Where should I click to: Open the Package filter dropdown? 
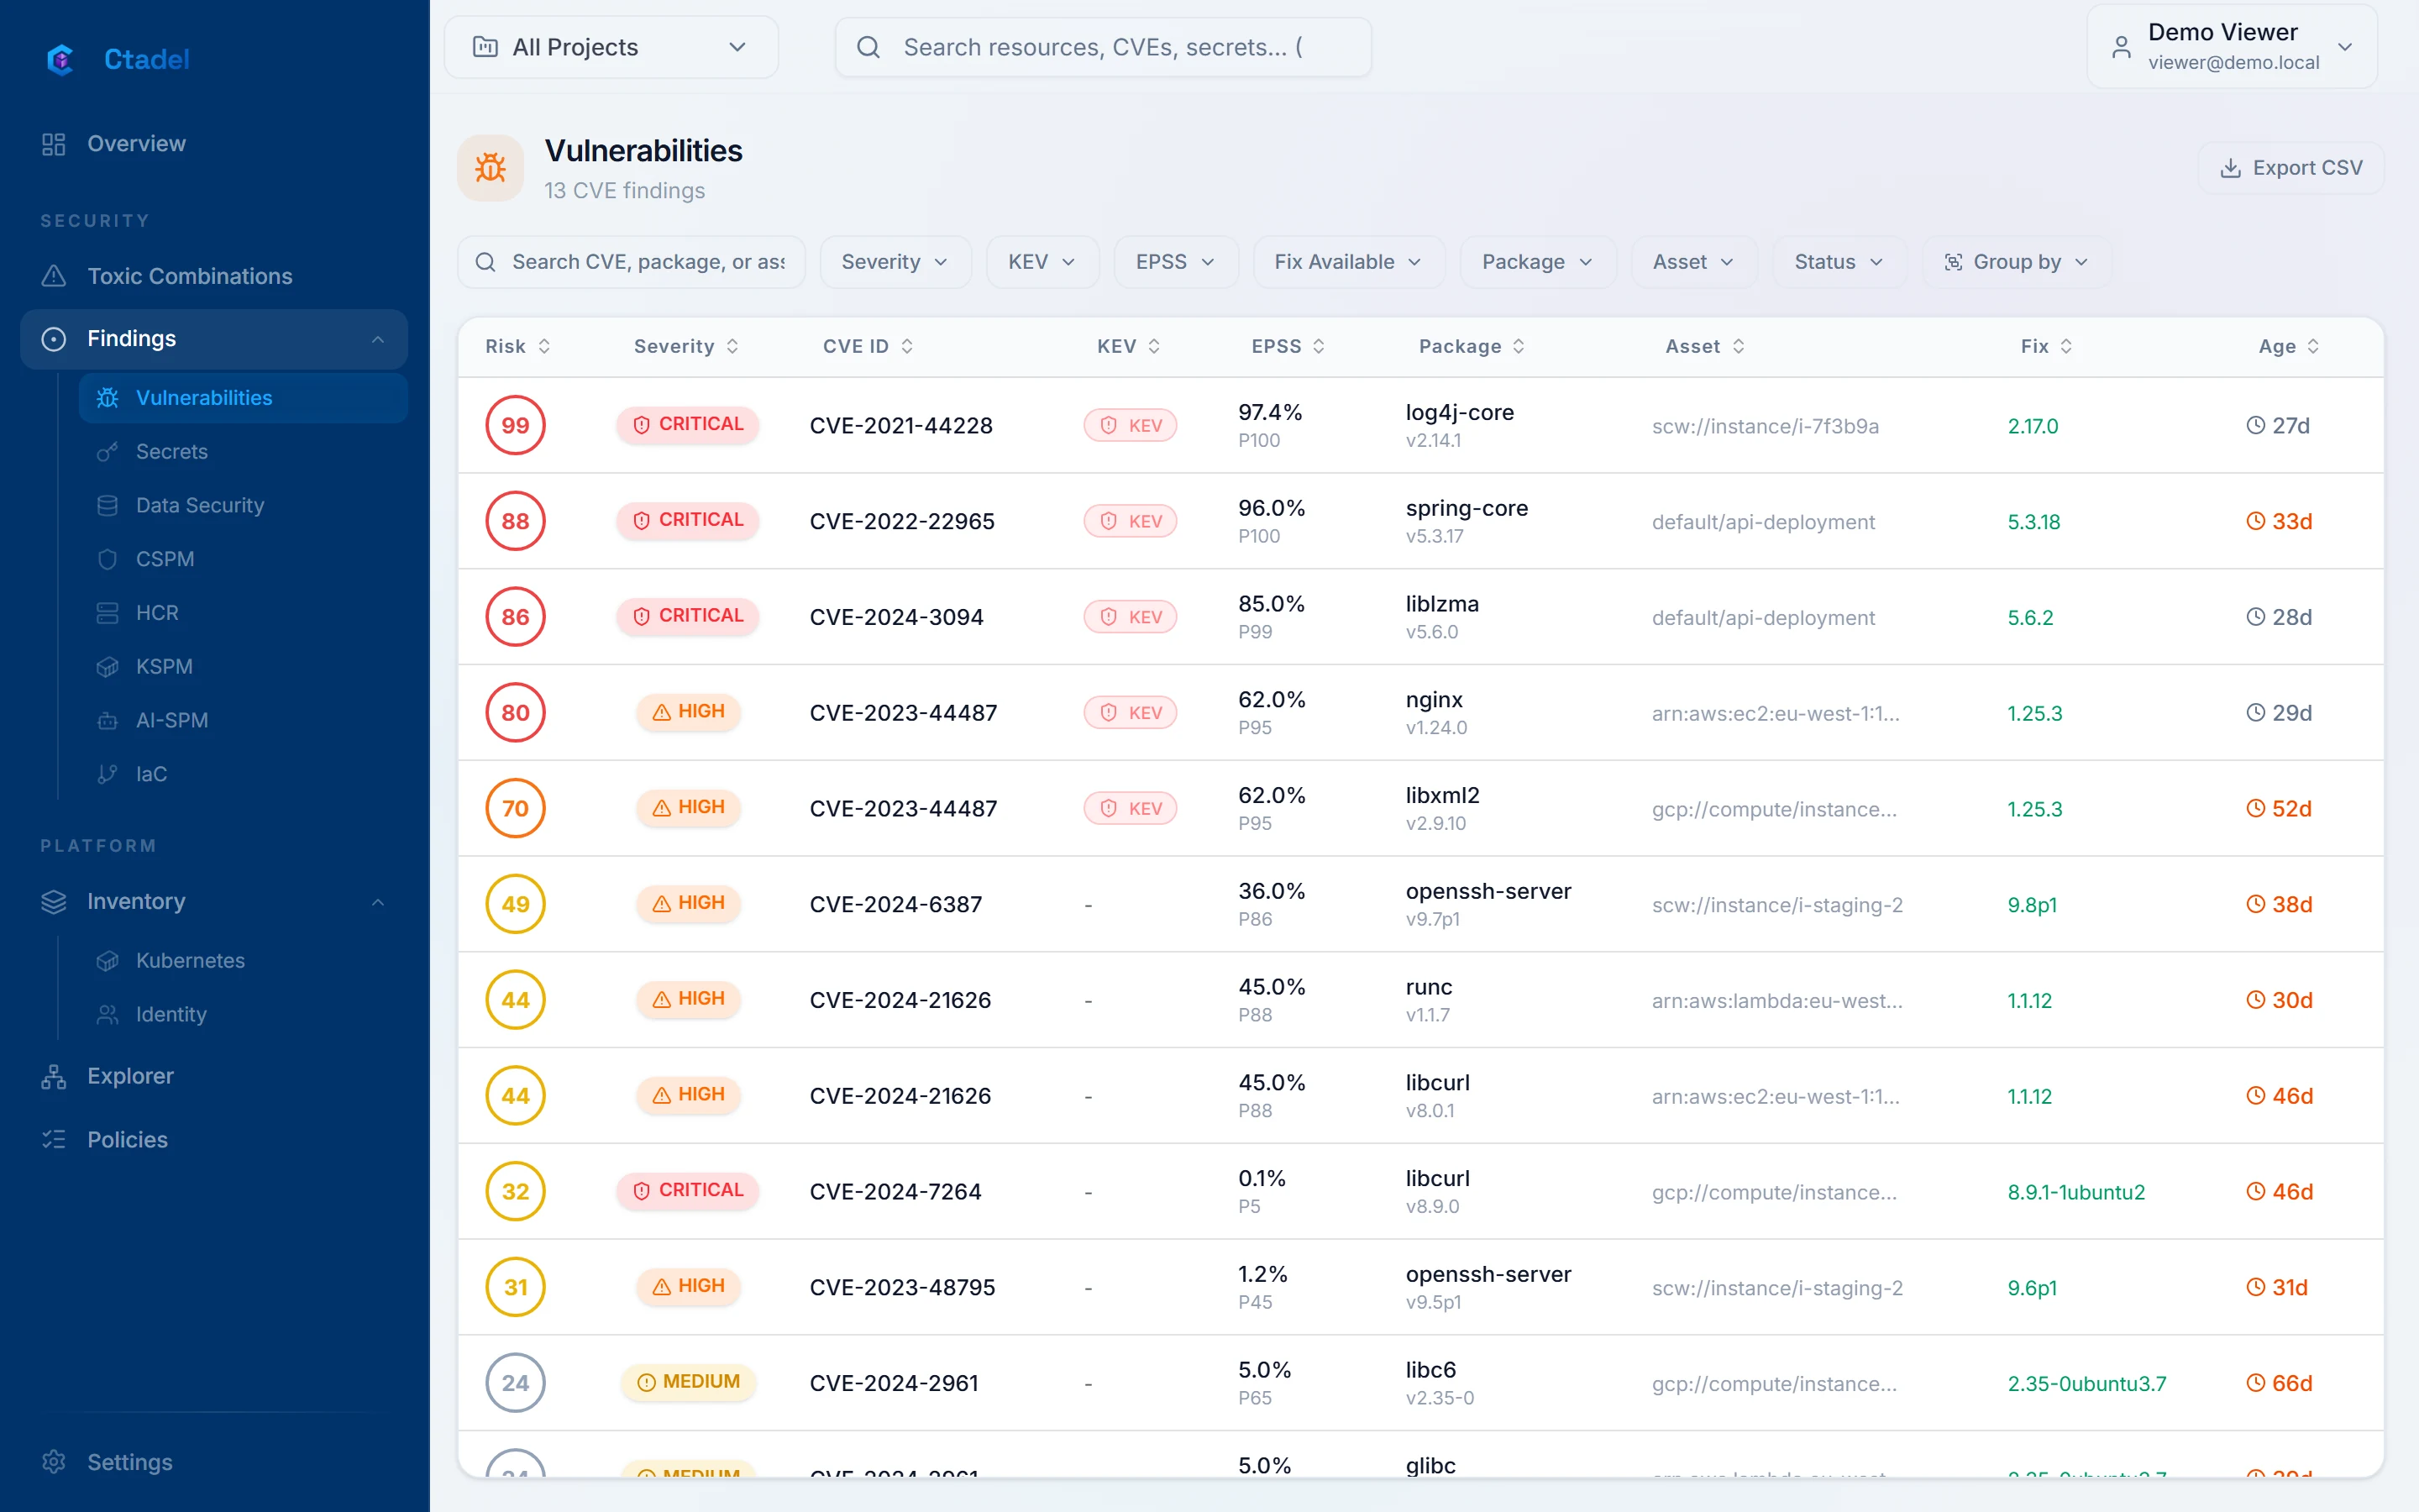tap(1537, 262)
